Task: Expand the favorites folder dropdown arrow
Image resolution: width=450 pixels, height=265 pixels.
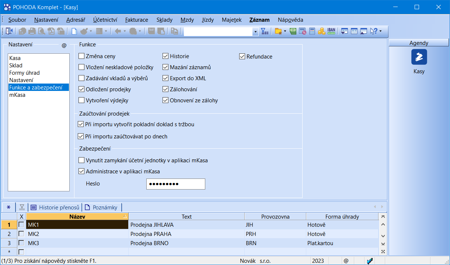Action: click(x=285, y=31)
